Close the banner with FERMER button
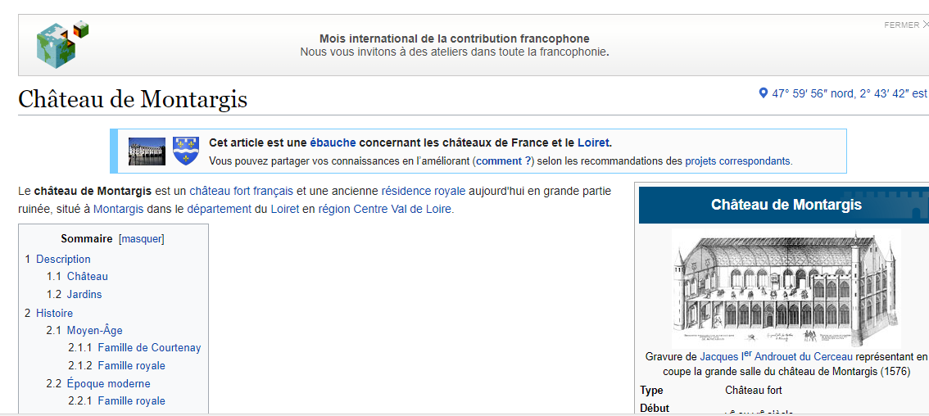The width and height of the screenshot is (929, 416). 905,25
